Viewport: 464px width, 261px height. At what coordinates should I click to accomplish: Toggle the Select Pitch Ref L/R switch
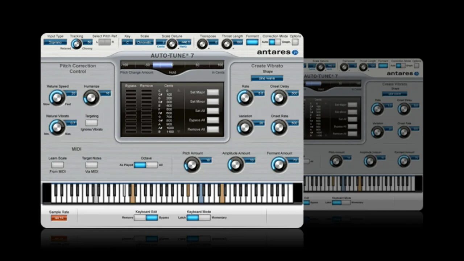click(x=105, y=42)
